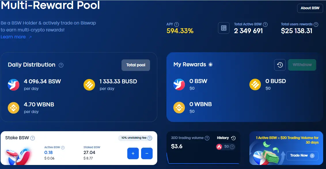326x169 pixels.
Task: Click the 2 349 691 Total Active BSW value
Action: [x=249, y=31]
